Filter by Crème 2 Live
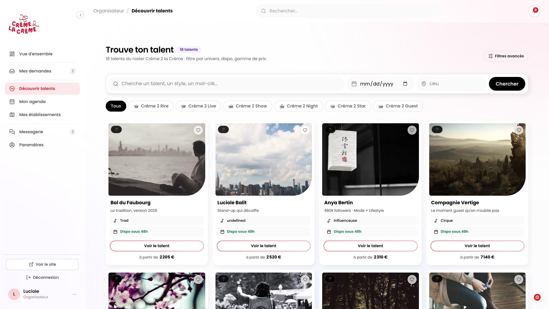549x309 pixels. [x=198, y=106]
